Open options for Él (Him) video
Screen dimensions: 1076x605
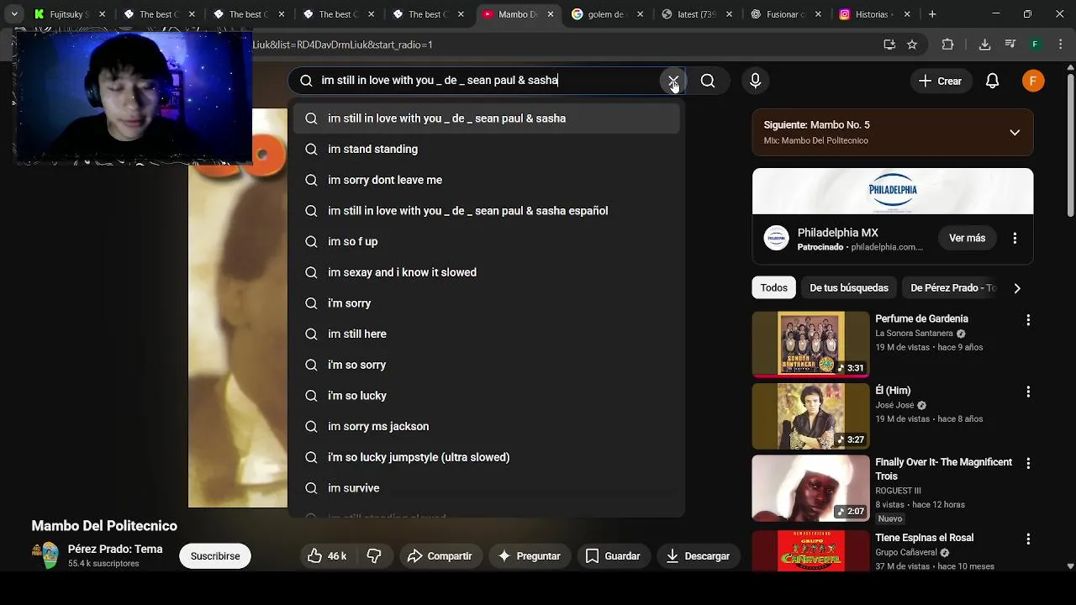1027,392
